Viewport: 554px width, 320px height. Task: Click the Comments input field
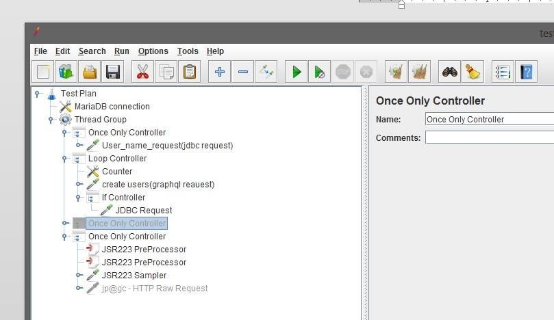489,137
